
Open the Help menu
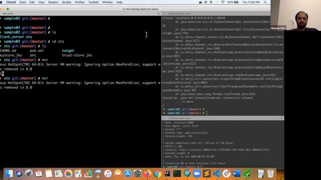point(119,2)
